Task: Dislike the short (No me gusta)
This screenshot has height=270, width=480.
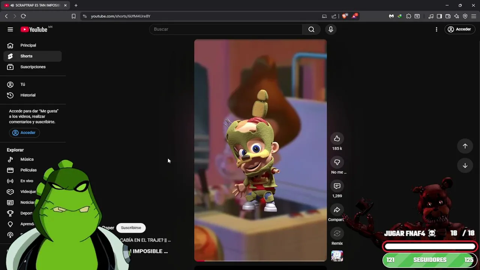Action: click(x=337, y=162)
